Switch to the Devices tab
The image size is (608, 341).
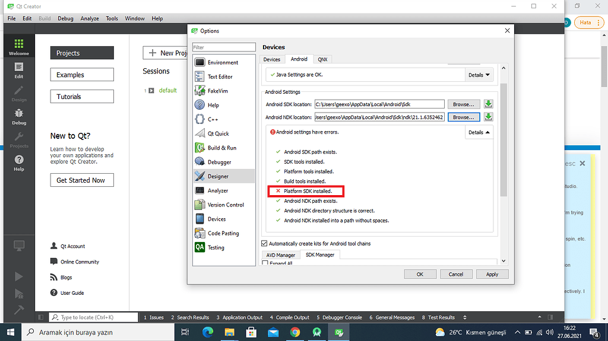(x=271, y=59)
